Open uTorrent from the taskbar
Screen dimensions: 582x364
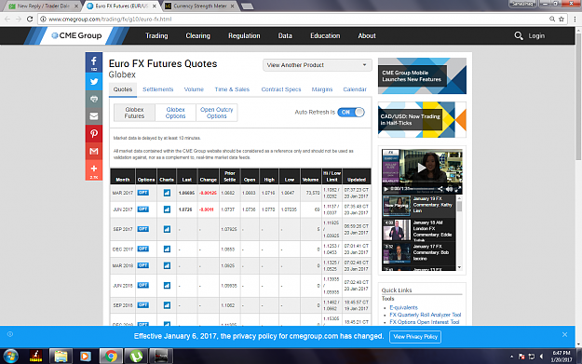[136, 357]
